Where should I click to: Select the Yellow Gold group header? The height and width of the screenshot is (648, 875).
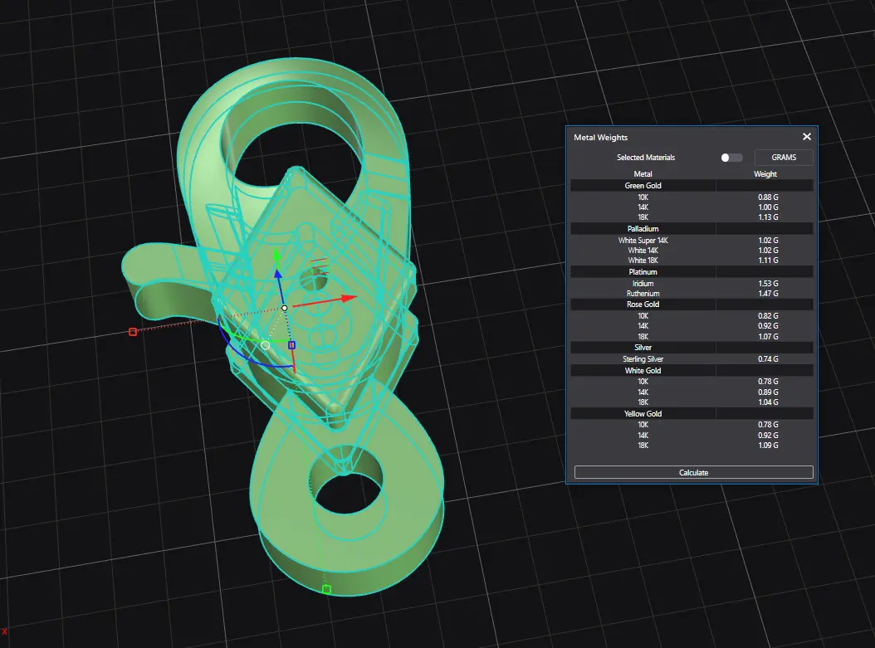(643, 413)
